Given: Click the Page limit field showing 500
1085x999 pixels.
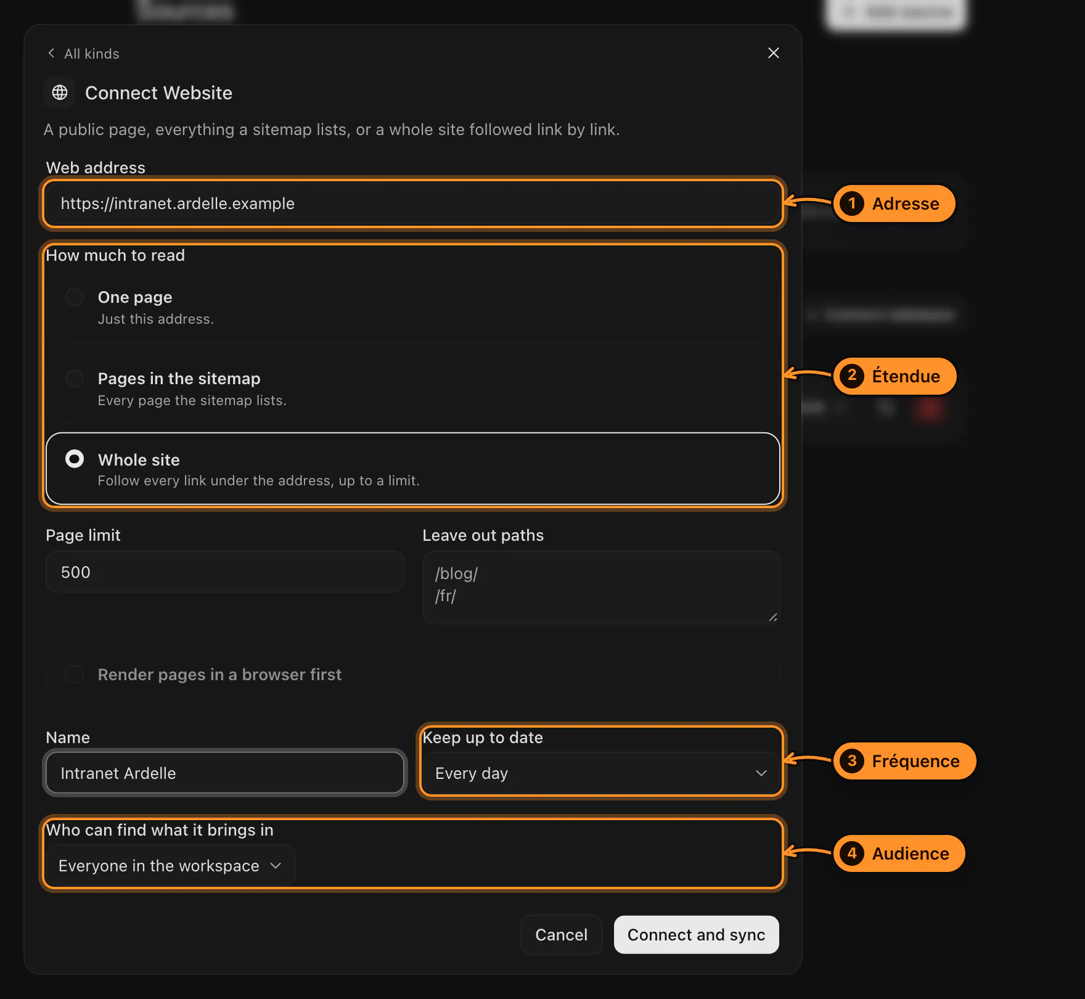Looking at the screenshot, I should tap(225, 572).
